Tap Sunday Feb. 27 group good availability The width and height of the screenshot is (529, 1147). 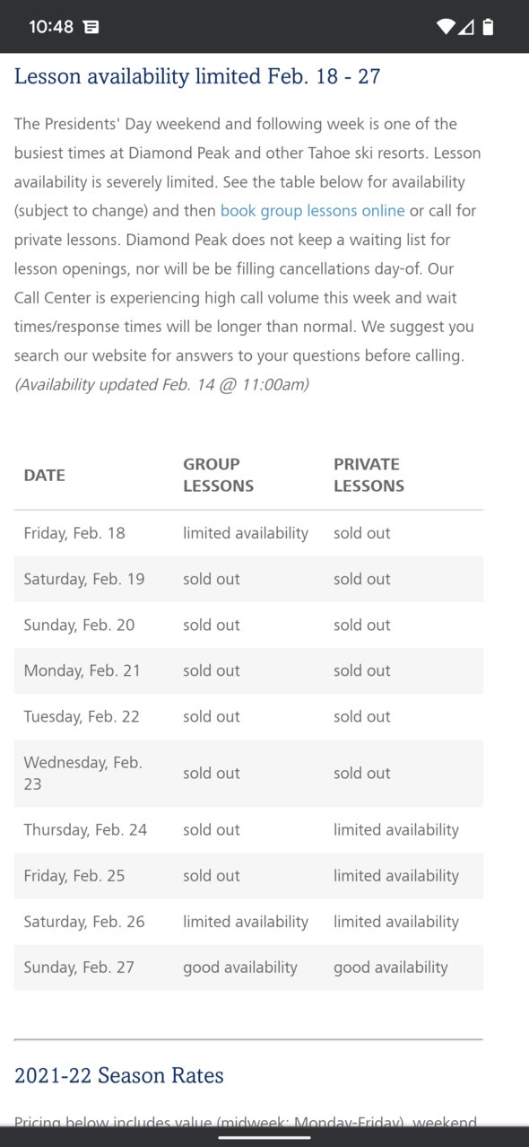(240, 968)
